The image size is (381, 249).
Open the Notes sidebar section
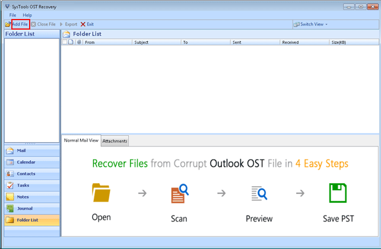(32, 197)
